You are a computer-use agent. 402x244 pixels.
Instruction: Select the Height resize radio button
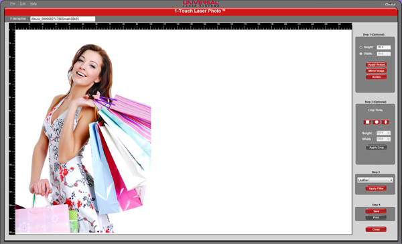pyautogui.click(x=360, y=47)
